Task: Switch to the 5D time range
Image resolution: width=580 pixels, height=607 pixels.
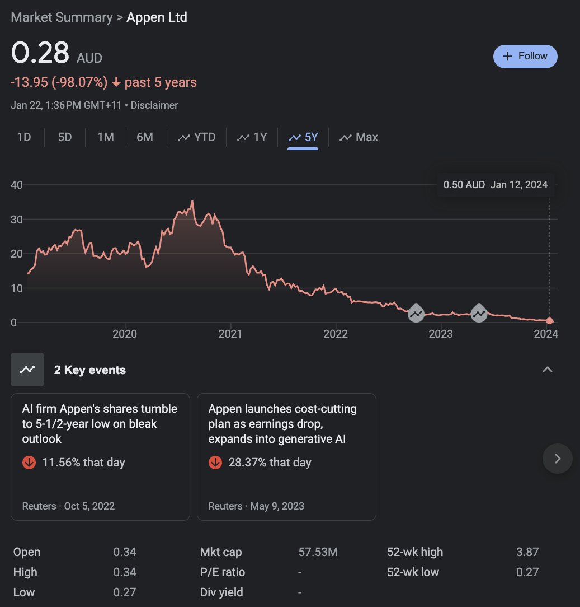Action: click(65, 137)
